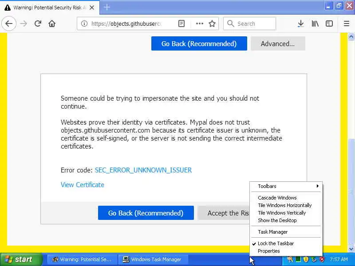This screenshot has width=355, height=266.
Task: Select Tile Windows Horizontally
Action: (286, 205)
